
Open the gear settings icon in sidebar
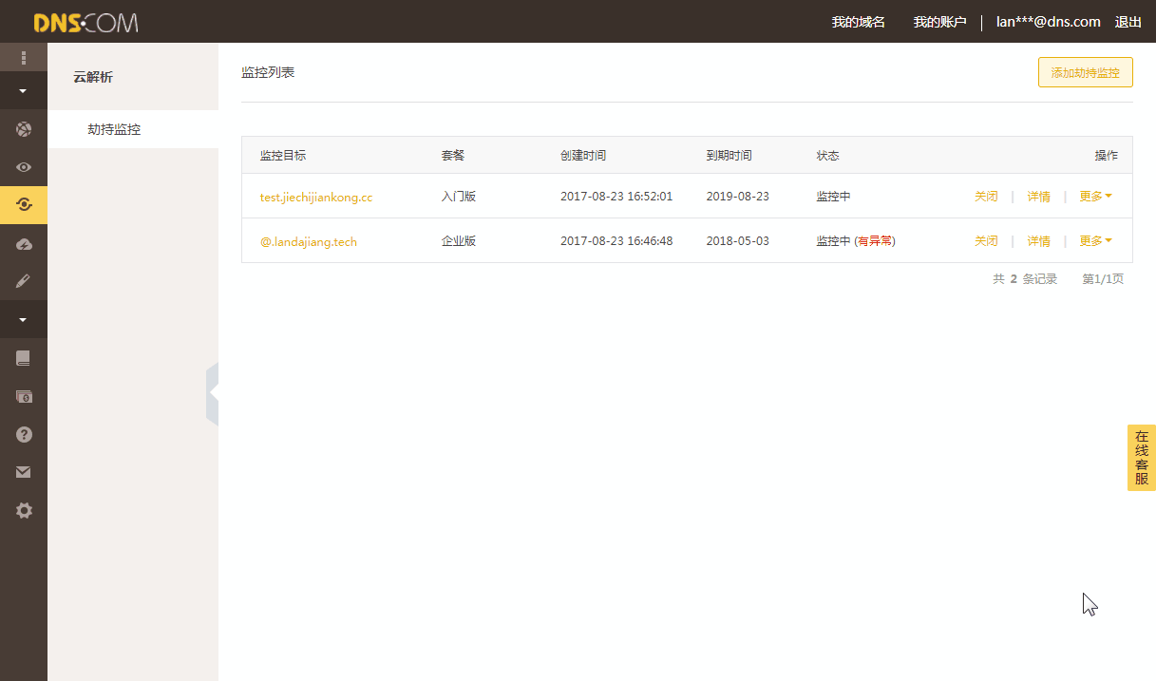pyautogui.click(x=24, y=511)
